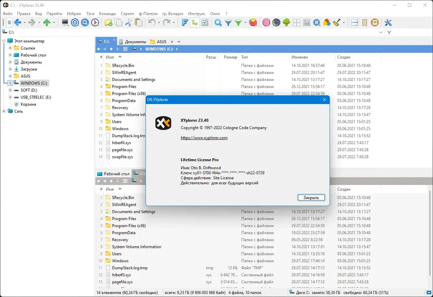
Task: Open dropdown arrow next to Back button
Action: [x=24, y=23]
